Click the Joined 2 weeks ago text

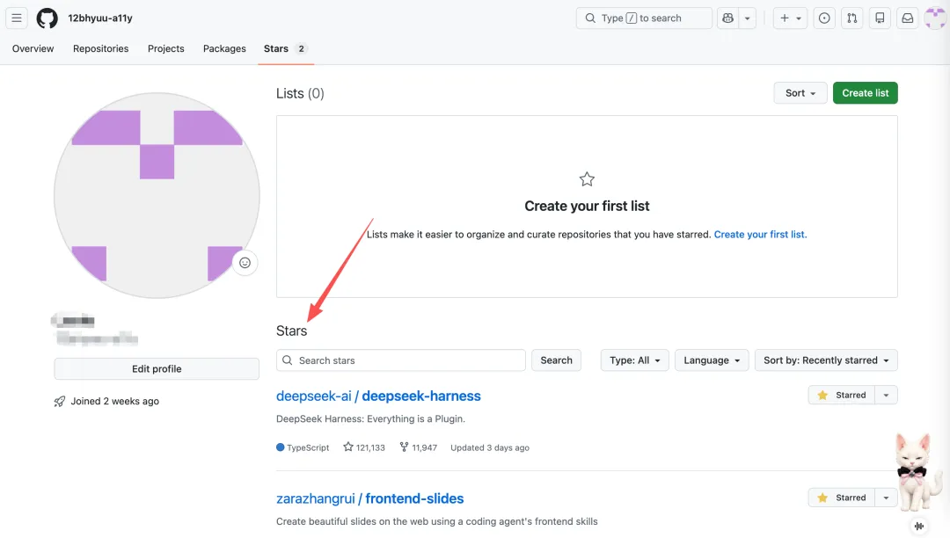(x=115, y=401)
